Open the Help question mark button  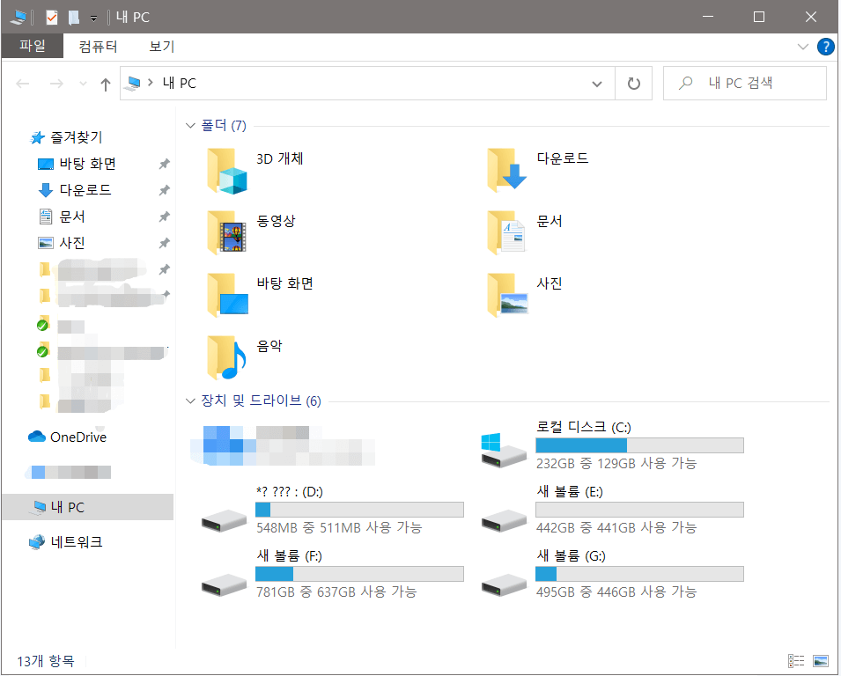[x=825, y=47]
